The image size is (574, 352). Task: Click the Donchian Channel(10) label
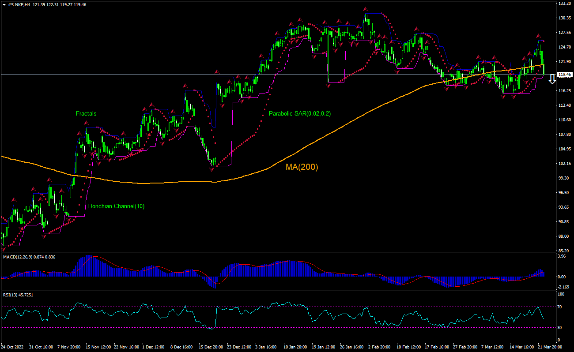pos(116,206)
